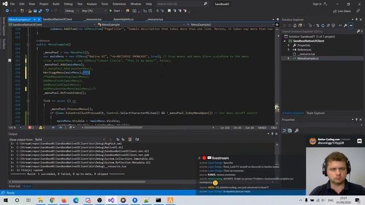Open the 100 % zoom dropdown
365x205 pixels.
[x=15, y=128]
